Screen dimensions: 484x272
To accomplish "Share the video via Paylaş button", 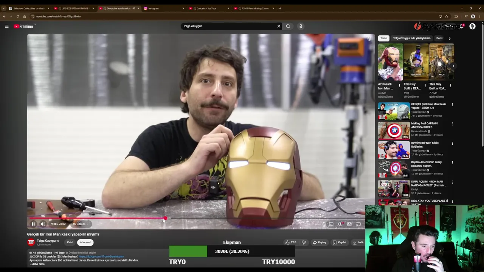I will (x=320, y=243).
